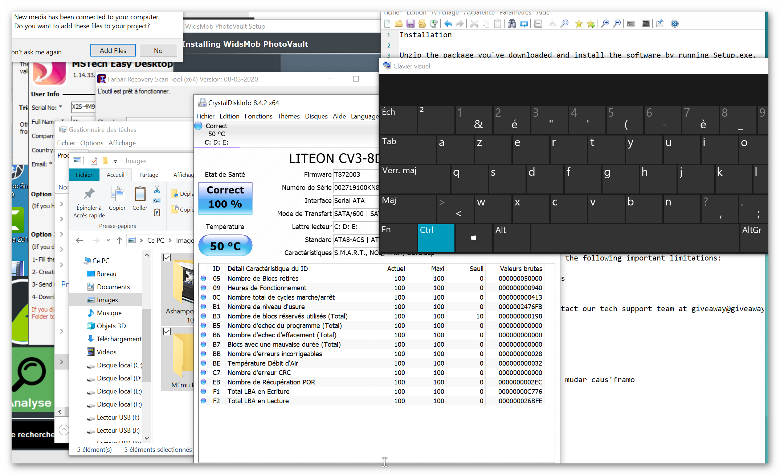This screenshot has height=475, width=780.
Task: Click the yellow star bookmark icon
Action: point(579,24)
